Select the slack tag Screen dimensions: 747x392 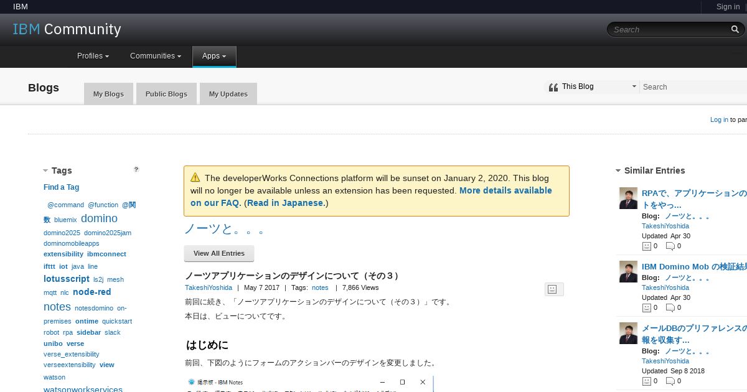[113, 332]
